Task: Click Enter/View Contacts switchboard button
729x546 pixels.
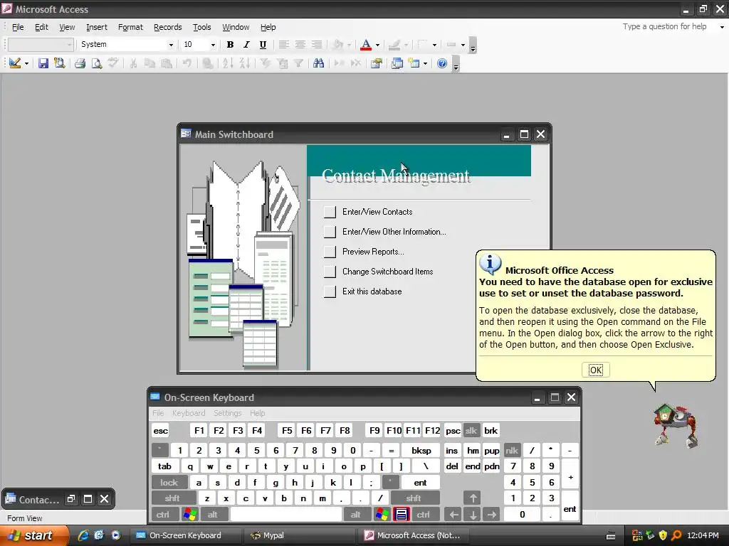Action: click(330, 212)
